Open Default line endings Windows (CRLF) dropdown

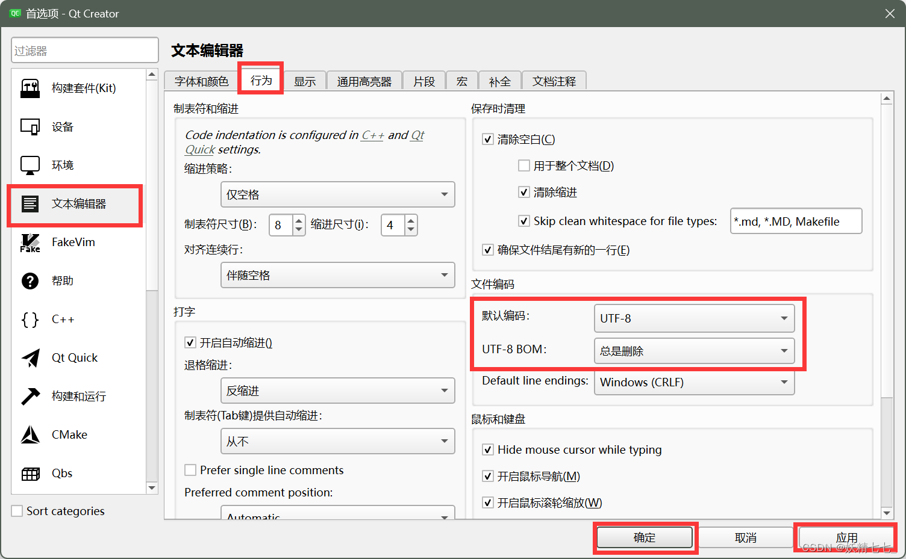coord(695,382)
